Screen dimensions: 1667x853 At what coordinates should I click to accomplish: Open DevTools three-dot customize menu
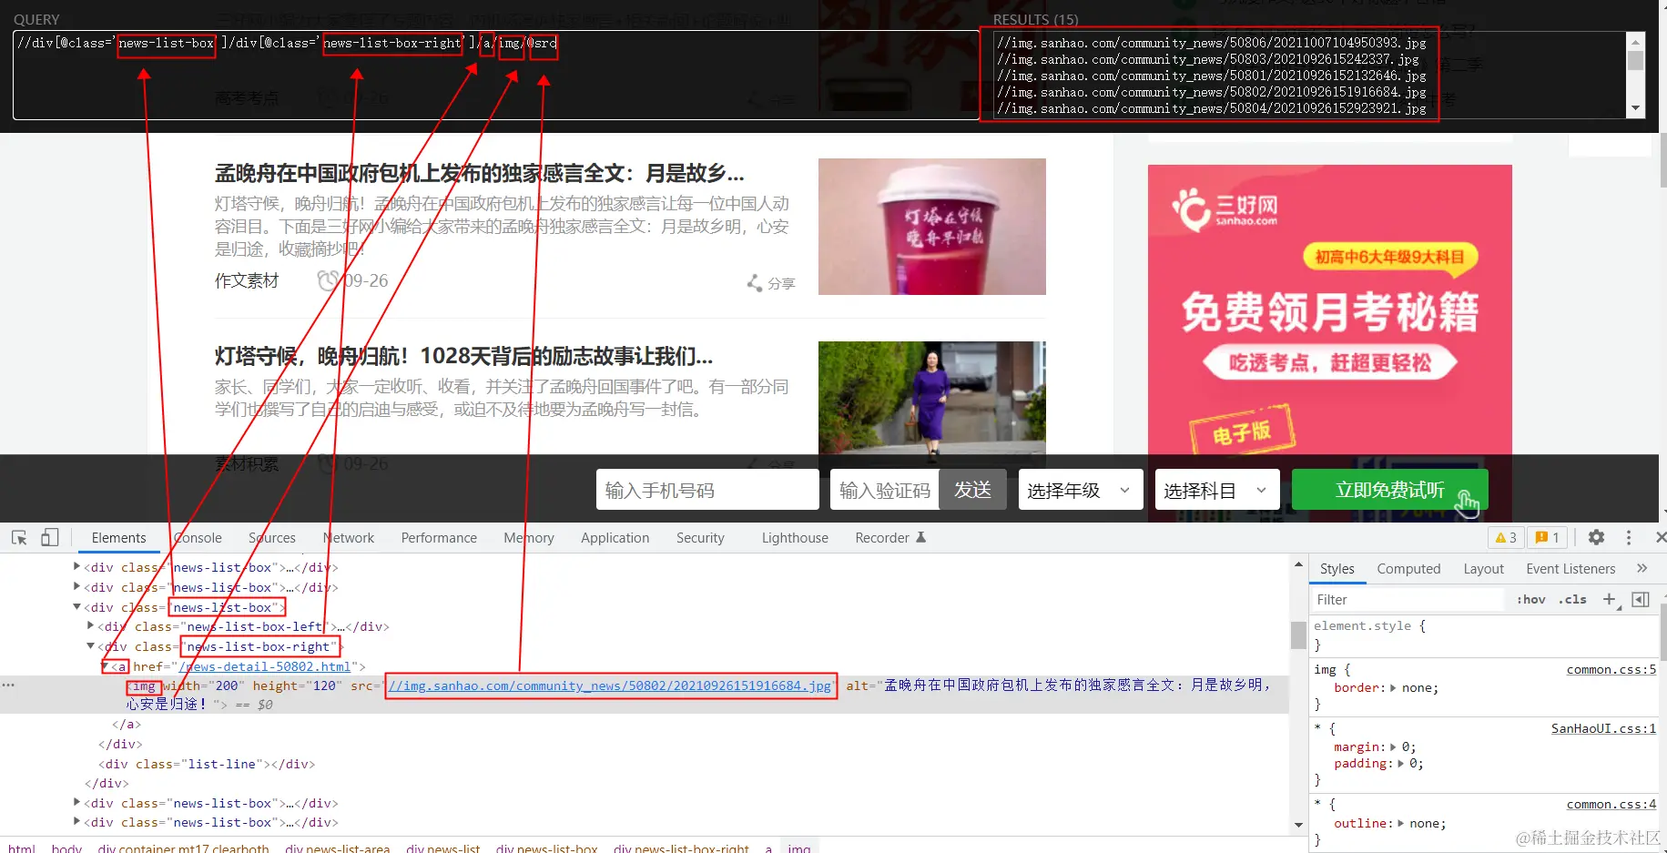coord(1629,537)
